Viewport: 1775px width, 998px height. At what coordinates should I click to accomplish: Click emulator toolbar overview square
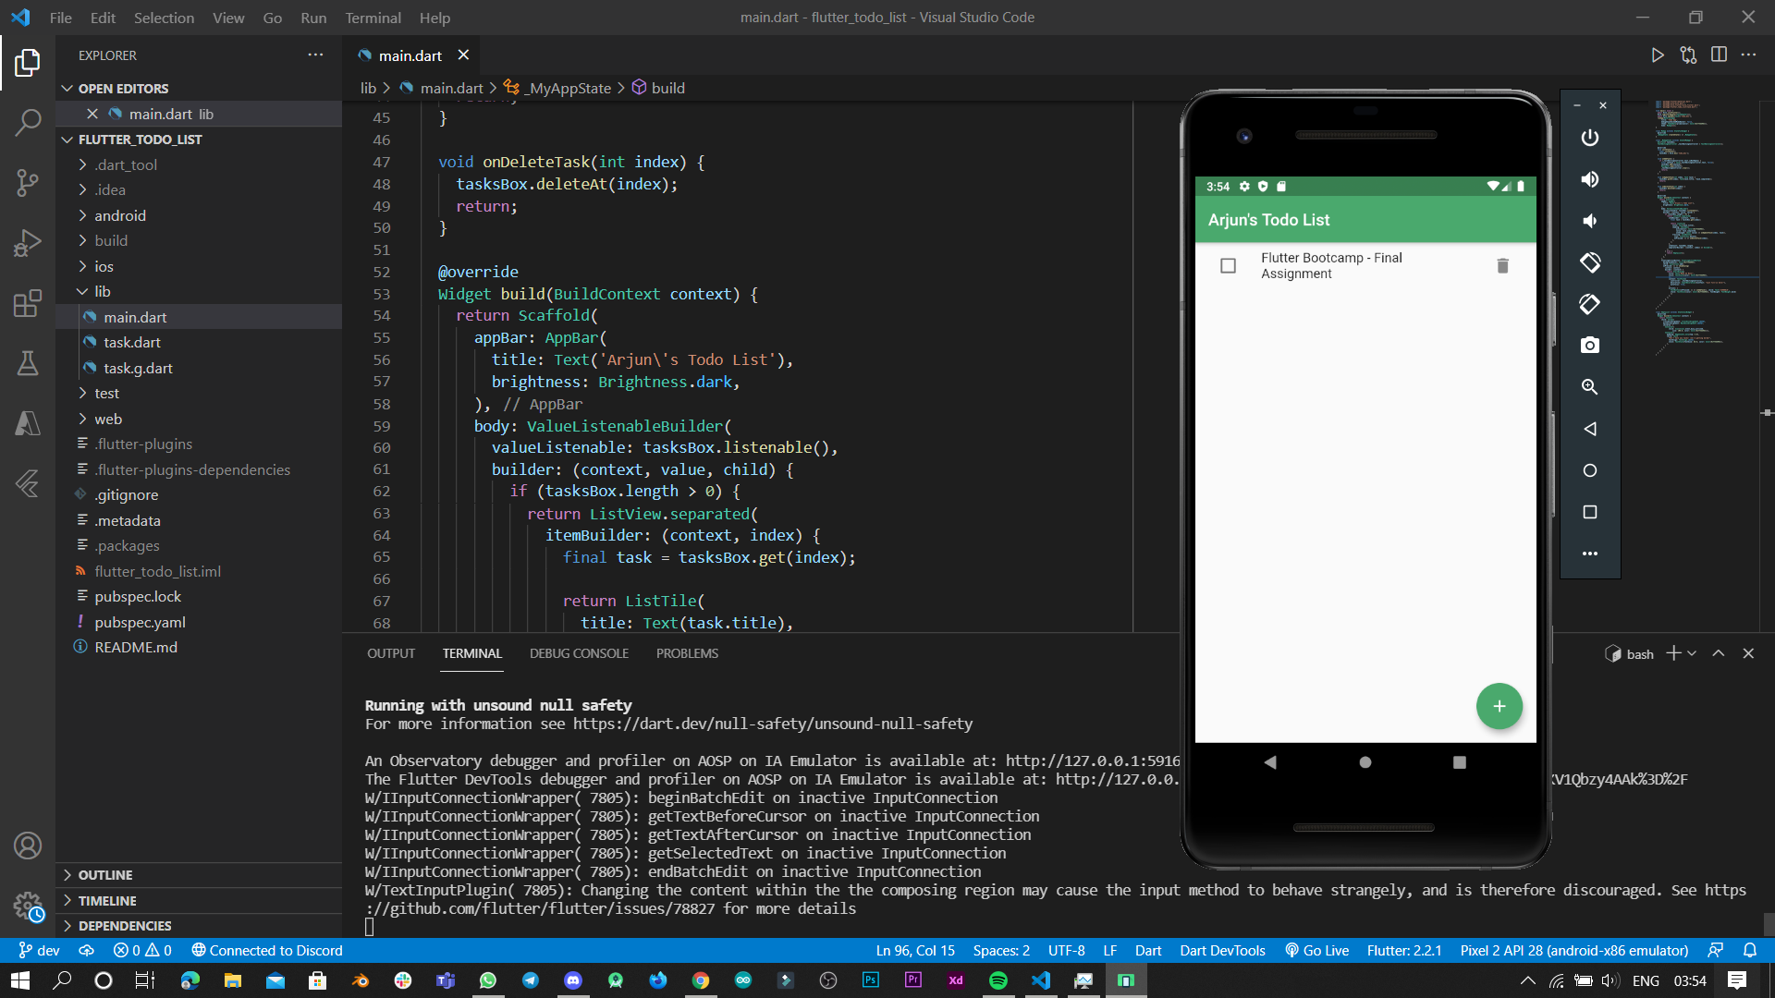click(1590, 512)
